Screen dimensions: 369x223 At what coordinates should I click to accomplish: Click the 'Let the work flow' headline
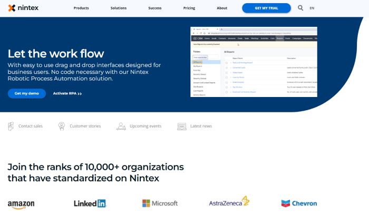point(56,54)
